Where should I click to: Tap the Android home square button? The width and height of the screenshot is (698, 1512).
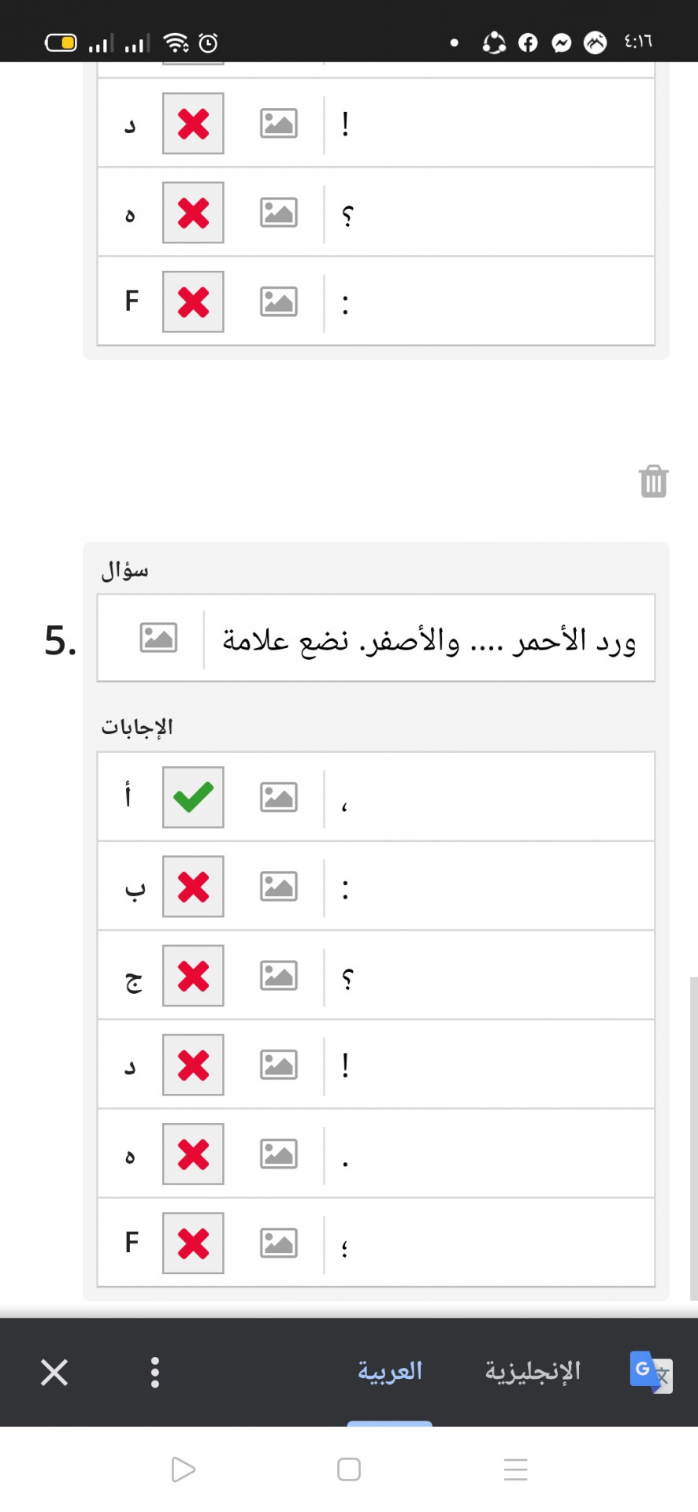coord(349,1469)
